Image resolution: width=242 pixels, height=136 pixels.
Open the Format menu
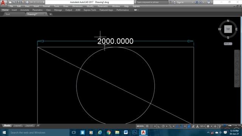pyautogui.click(x=46, y=6)
